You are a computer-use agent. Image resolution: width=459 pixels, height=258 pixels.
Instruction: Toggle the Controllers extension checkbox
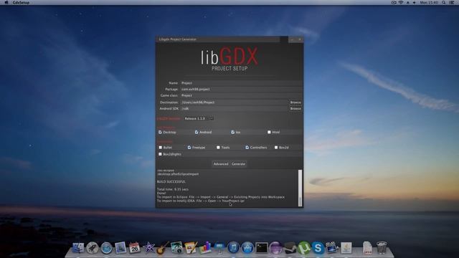247,148
